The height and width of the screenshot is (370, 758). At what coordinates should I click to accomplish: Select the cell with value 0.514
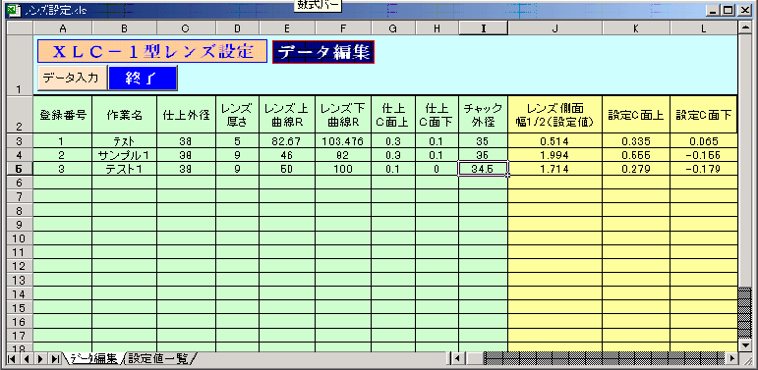554,142
